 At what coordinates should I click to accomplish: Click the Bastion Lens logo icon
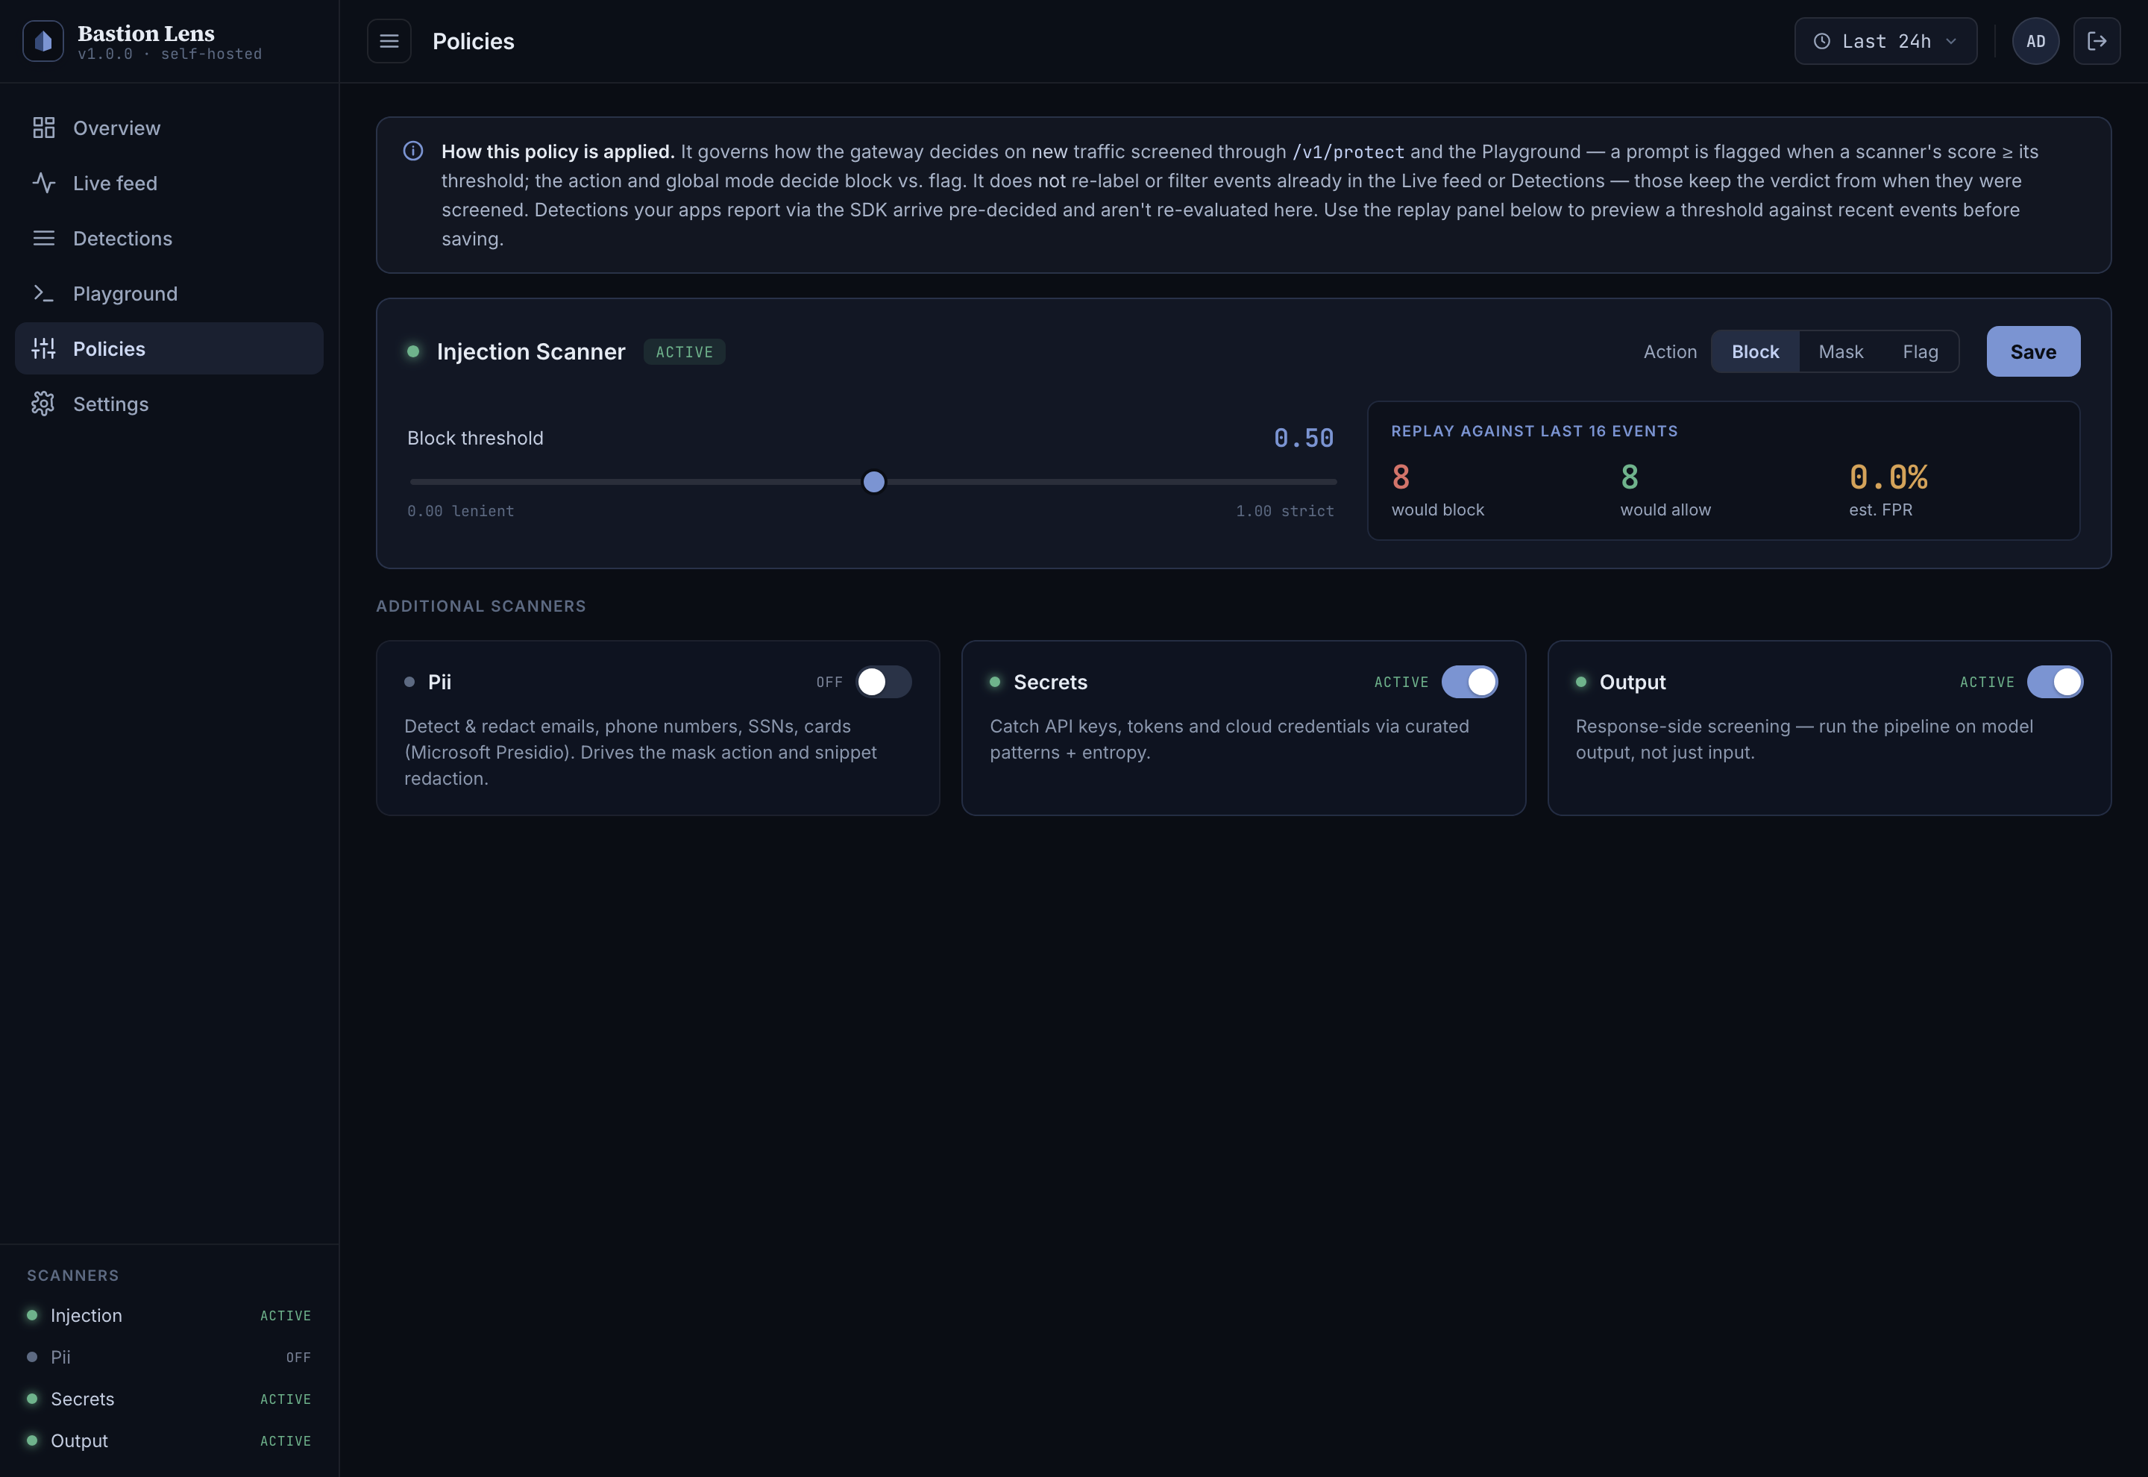click(43, 41)
